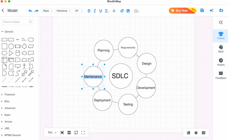The height and width of the screenshot is (140, 228).
Task: Open the Helvetica font dropdown
Action: click(x=63, y=11)
